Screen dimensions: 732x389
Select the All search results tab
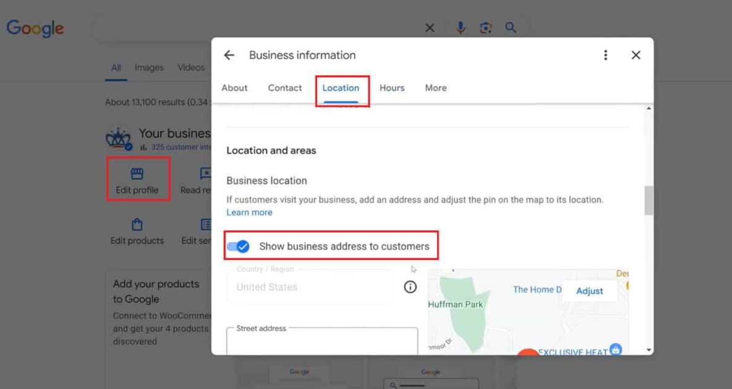point(116,68)
